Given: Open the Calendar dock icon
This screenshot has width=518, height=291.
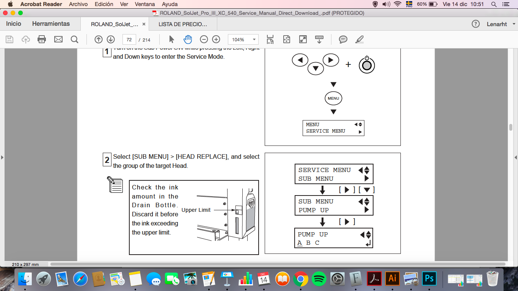Looking at the screenshot, I should pos(264,279).
